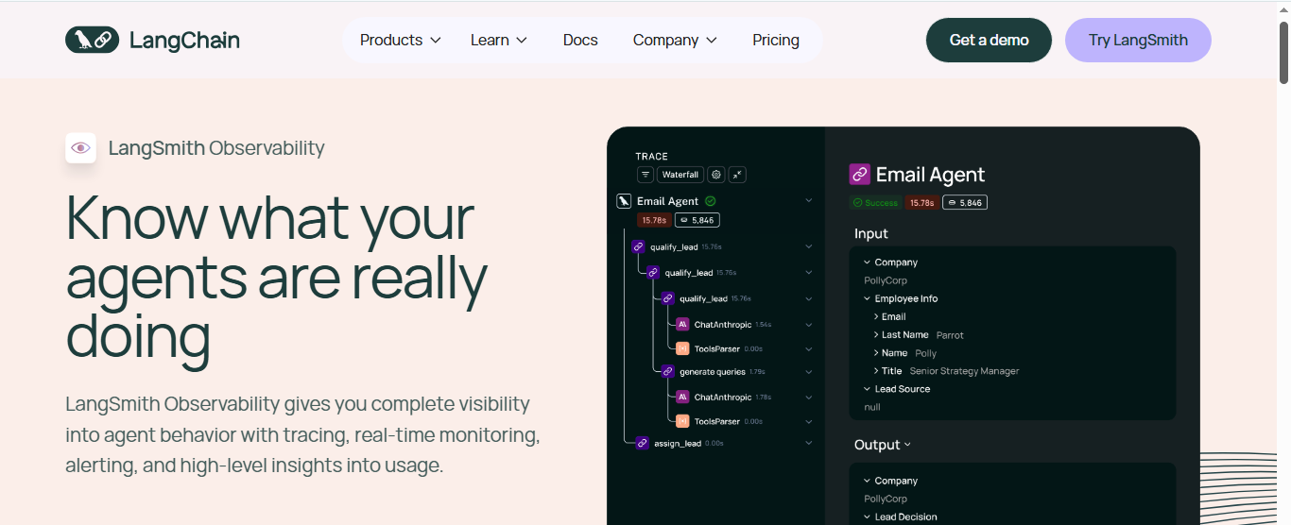Click the page's vertical scrollbar thumb
This screenshot has width=1291, height=525.
coord(1283,52)
